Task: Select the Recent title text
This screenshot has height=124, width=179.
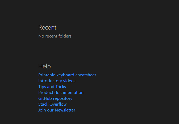Action: point(47,27)
